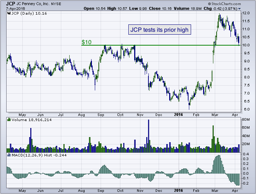
Task: Click the 'Volume 18,916,214' legend text
Action: [x=31, y=120]
